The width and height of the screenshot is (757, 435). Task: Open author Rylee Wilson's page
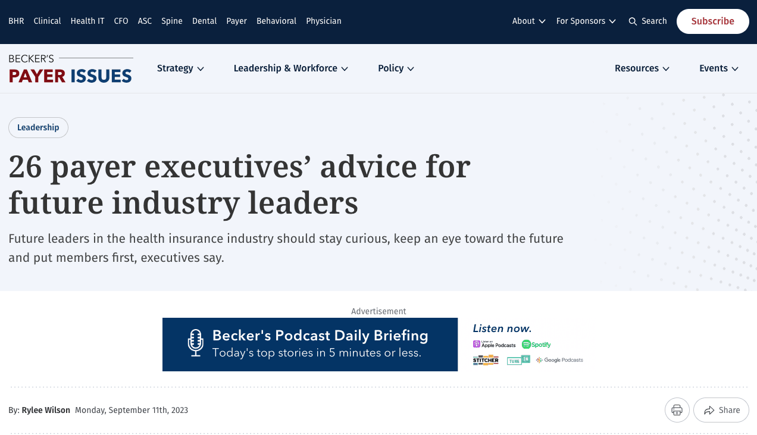[46, 410]
